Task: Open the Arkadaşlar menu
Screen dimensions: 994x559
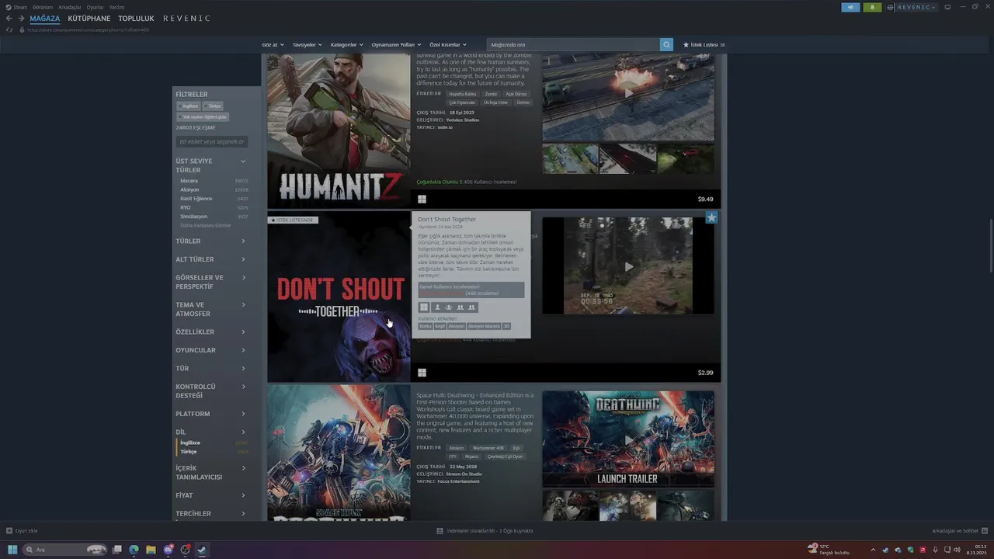Action: click(70, 7)
